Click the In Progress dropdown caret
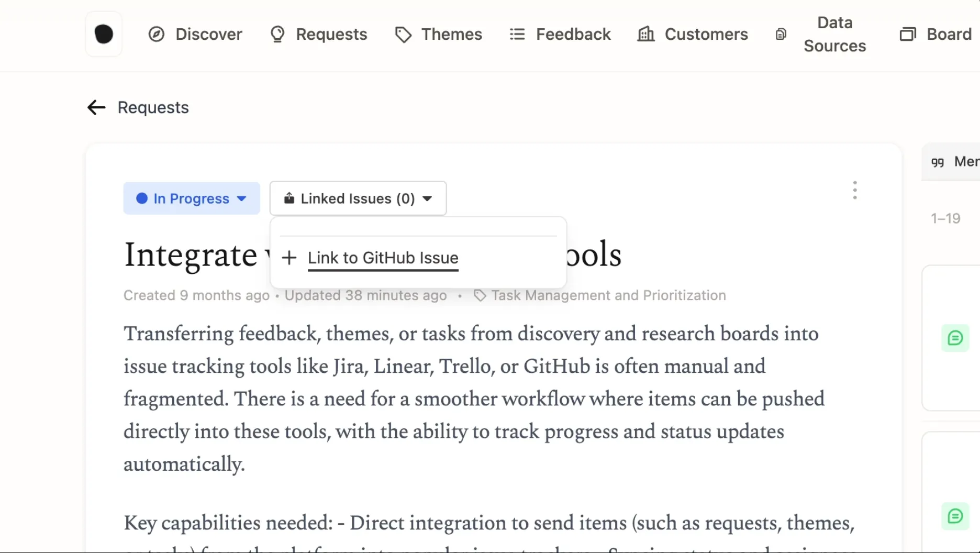The image size is (980, 553). (241, 199)
